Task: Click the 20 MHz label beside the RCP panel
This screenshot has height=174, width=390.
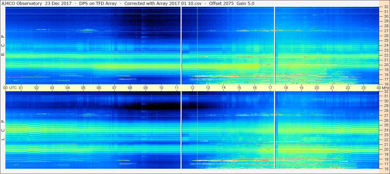Action: pos(386,65)
